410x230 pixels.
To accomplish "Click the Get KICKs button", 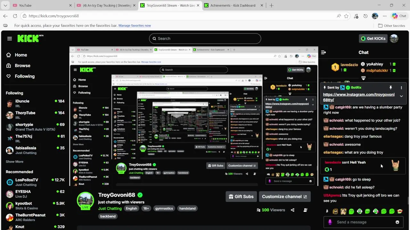I will (373, 38).
